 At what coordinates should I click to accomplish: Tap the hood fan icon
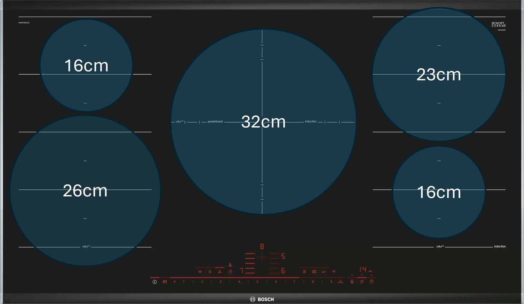(x=220, y=272)
